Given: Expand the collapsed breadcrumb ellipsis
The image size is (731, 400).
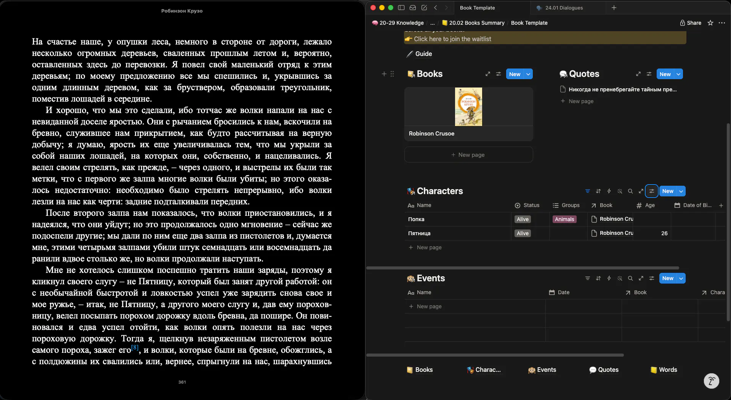Looking at the screenshot, I should (x=432, y=23).
